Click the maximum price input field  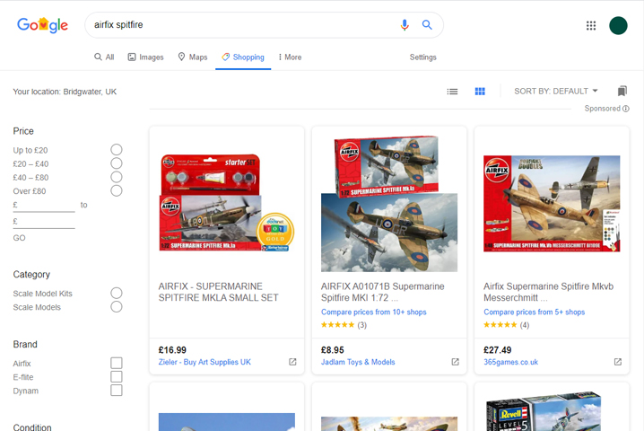pos(44,222)
